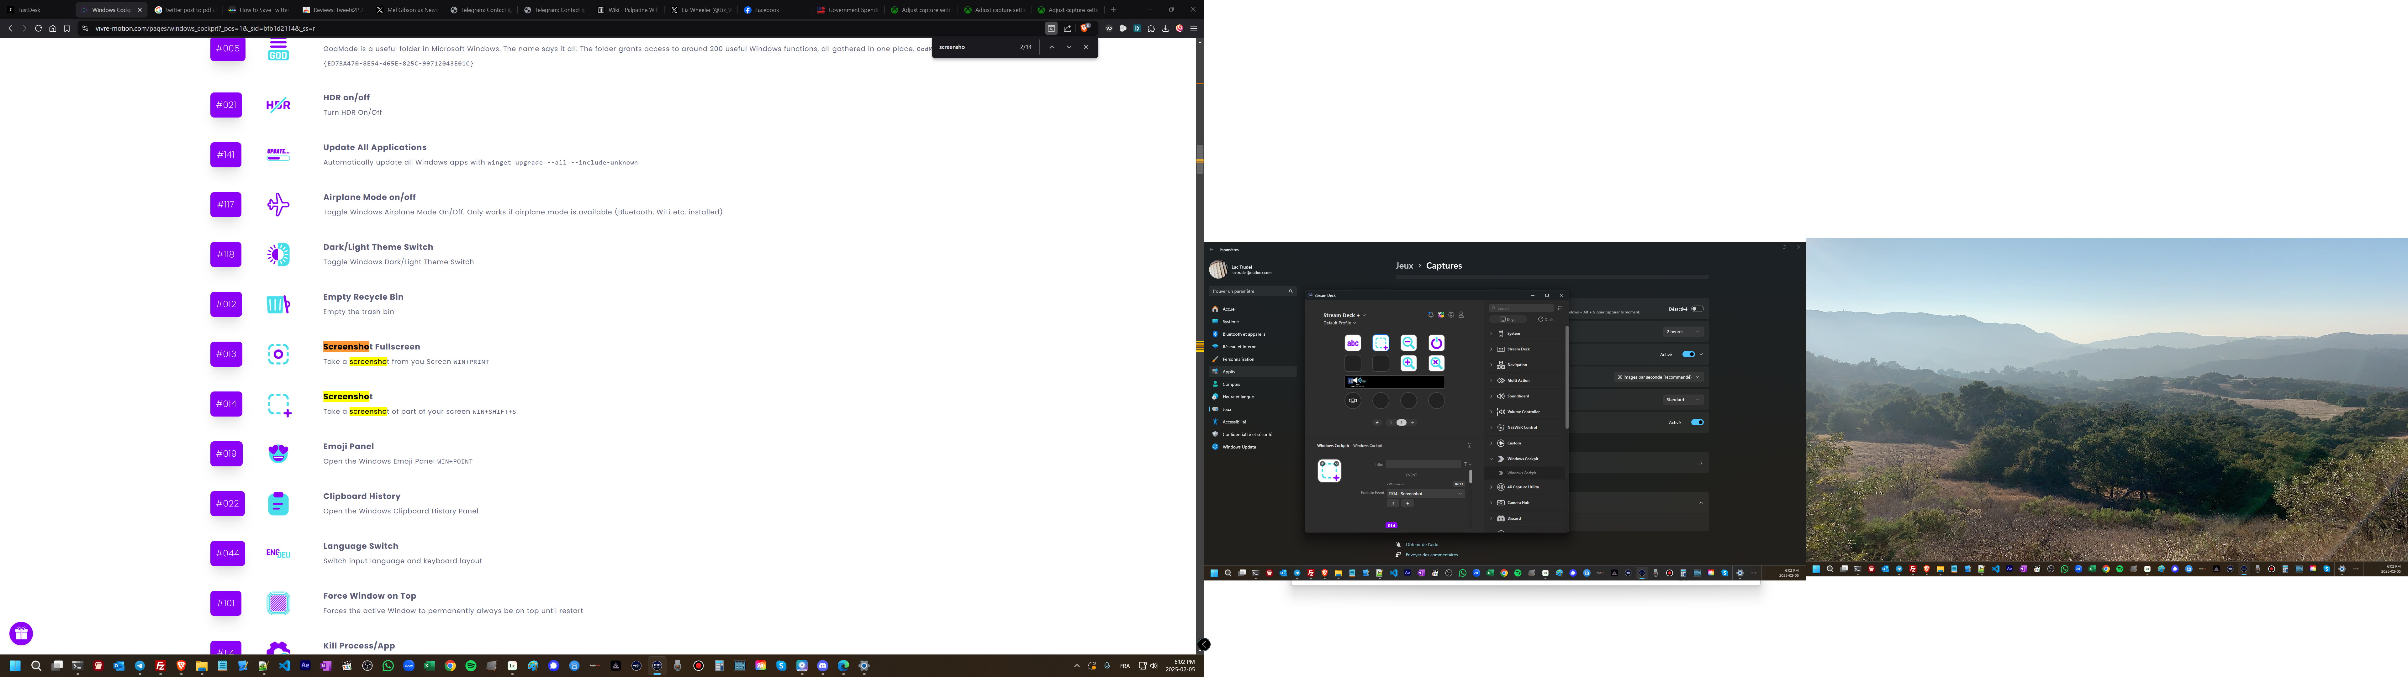Viewport: 2408px width, 677px height.
Task: Click the Clipboard History icon
Action: (x=278, y=503)
